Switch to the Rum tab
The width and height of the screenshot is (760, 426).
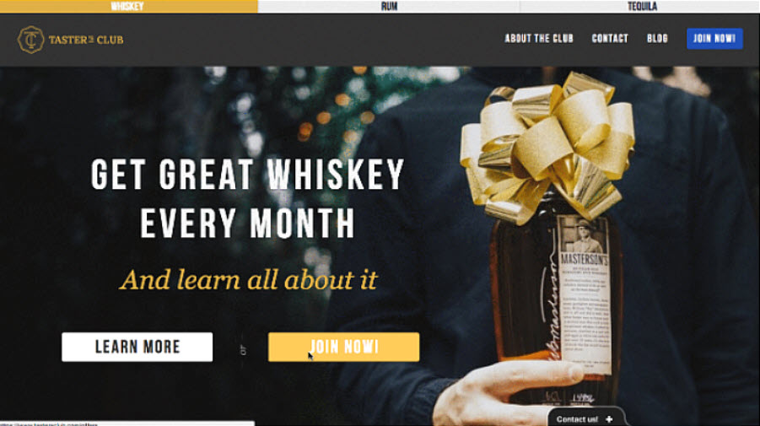pos(389,6)
